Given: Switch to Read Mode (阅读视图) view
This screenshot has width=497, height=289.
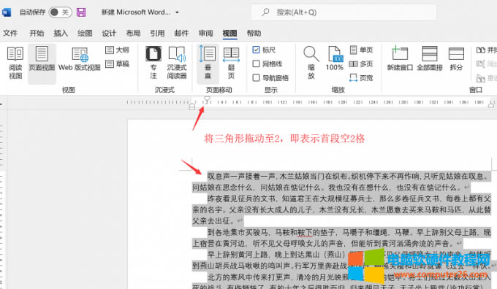Looking at the screenshot, I should (x=15, y=63).
